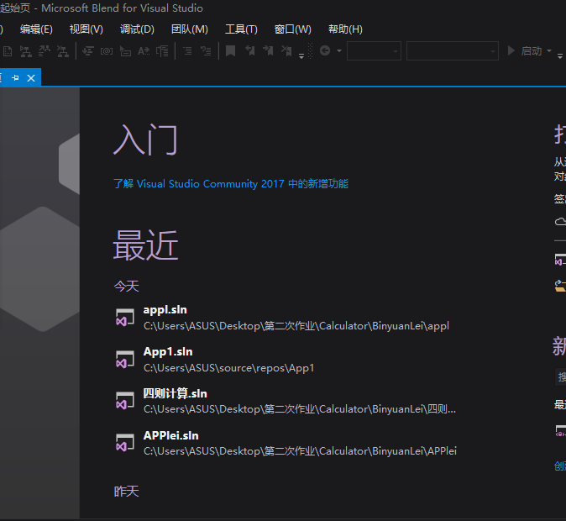Go to previous bookmark icon
Viewport: 566px width, 521px height.
click(x=249, y=51)
